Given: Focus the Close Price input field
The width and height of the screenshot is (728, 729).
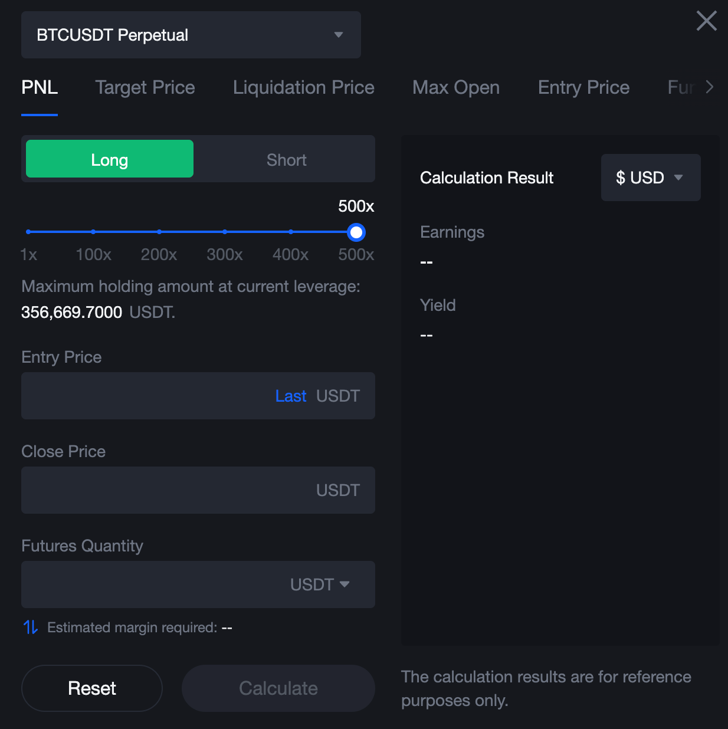Looking at the screenshot, I should pyautogui.click(x=165, y=490).
